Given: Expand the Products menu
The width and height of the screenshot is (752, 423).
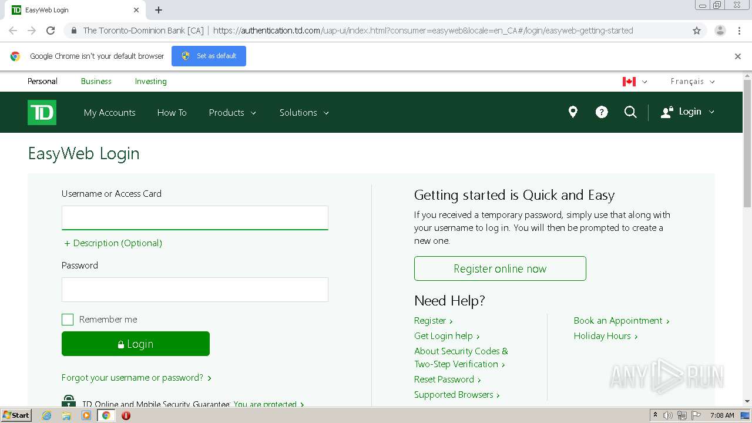Looking at the screenshot, I should click(x=233, y=112).
